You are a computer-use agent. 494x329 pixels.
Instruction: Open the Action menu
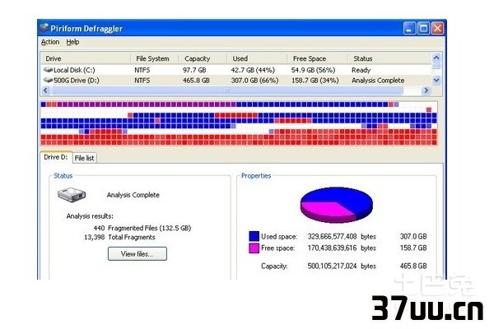50,42
